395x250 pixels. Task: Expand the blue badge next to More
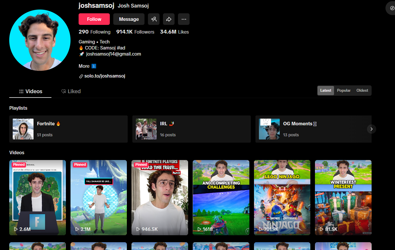pos(94,66)
